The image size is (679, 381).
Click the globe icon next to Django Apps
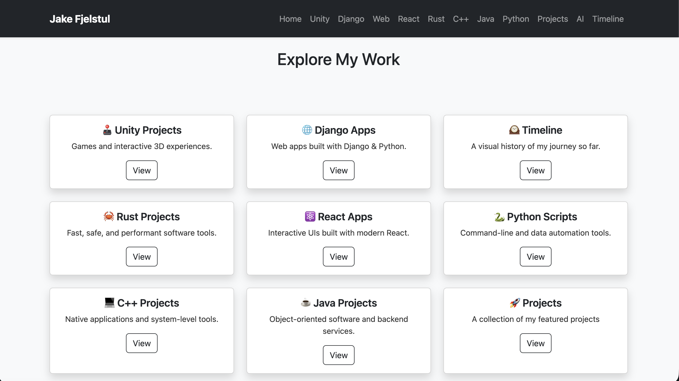tap(307, 130)
